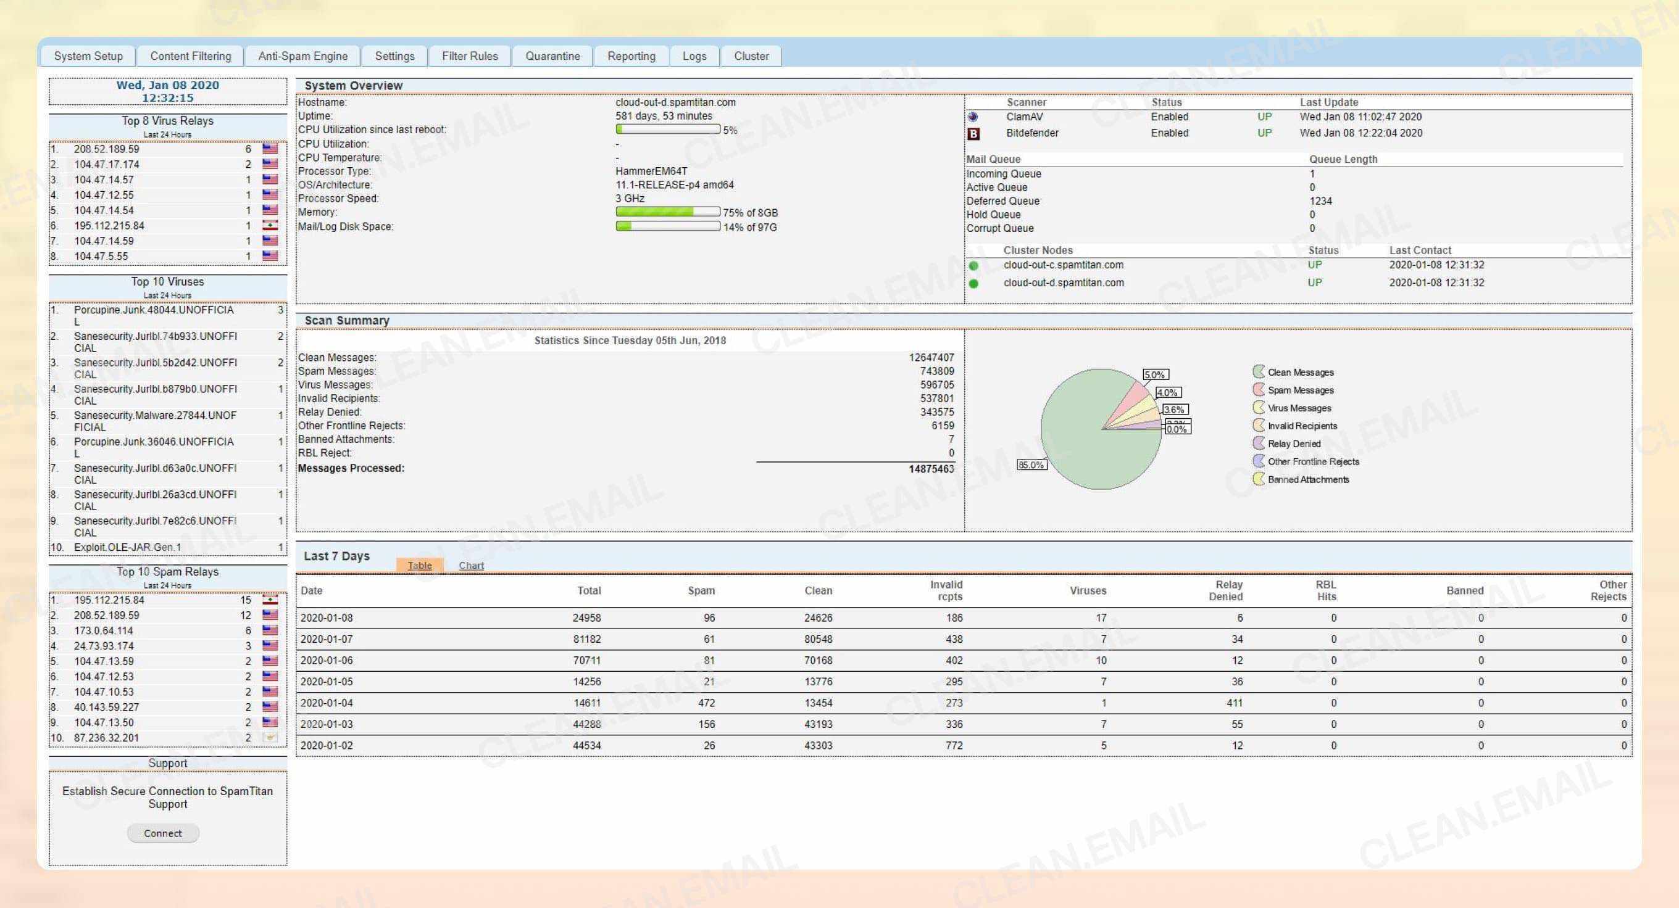Viewport: 1679px width, 908px height.
Task: Click the Exploit.OLE-JAR.Gen.1 virus entry
Action: coord(128,547)
